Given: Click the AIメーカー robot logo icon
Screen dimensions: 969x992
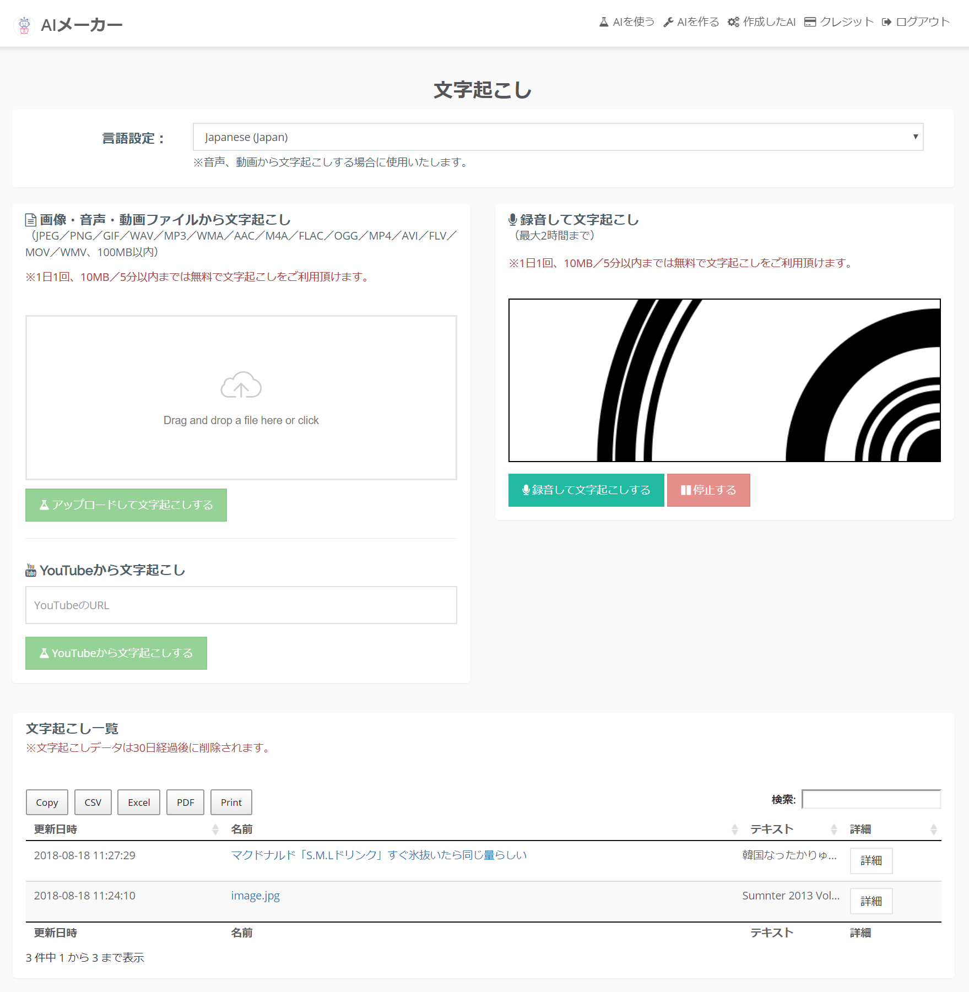Looking at the screenshot, I should coord(24,25).
